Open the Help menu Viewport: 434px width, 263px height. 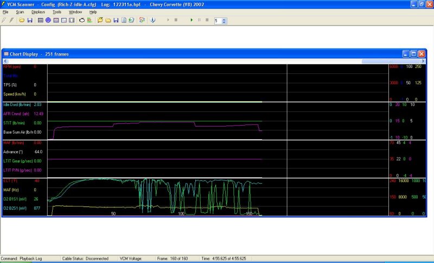click(93, 12)
